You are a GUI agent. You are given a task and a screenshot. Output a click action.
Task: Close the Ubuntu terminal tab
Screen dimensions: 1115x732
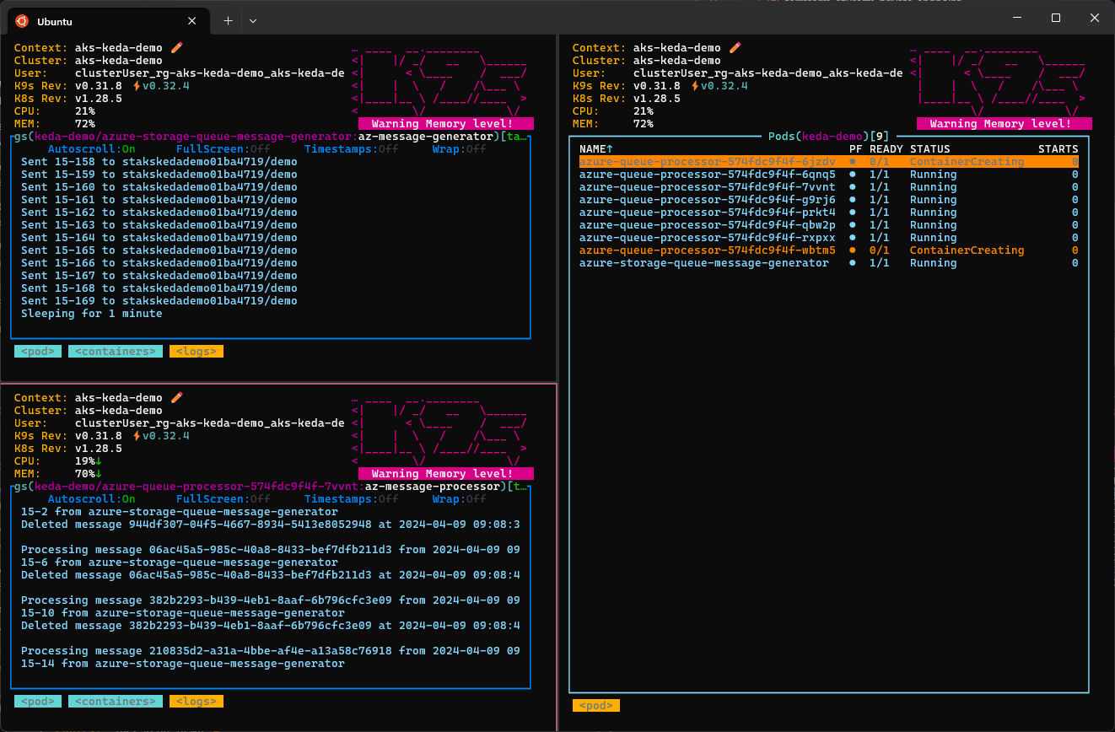tap(192, 21)
